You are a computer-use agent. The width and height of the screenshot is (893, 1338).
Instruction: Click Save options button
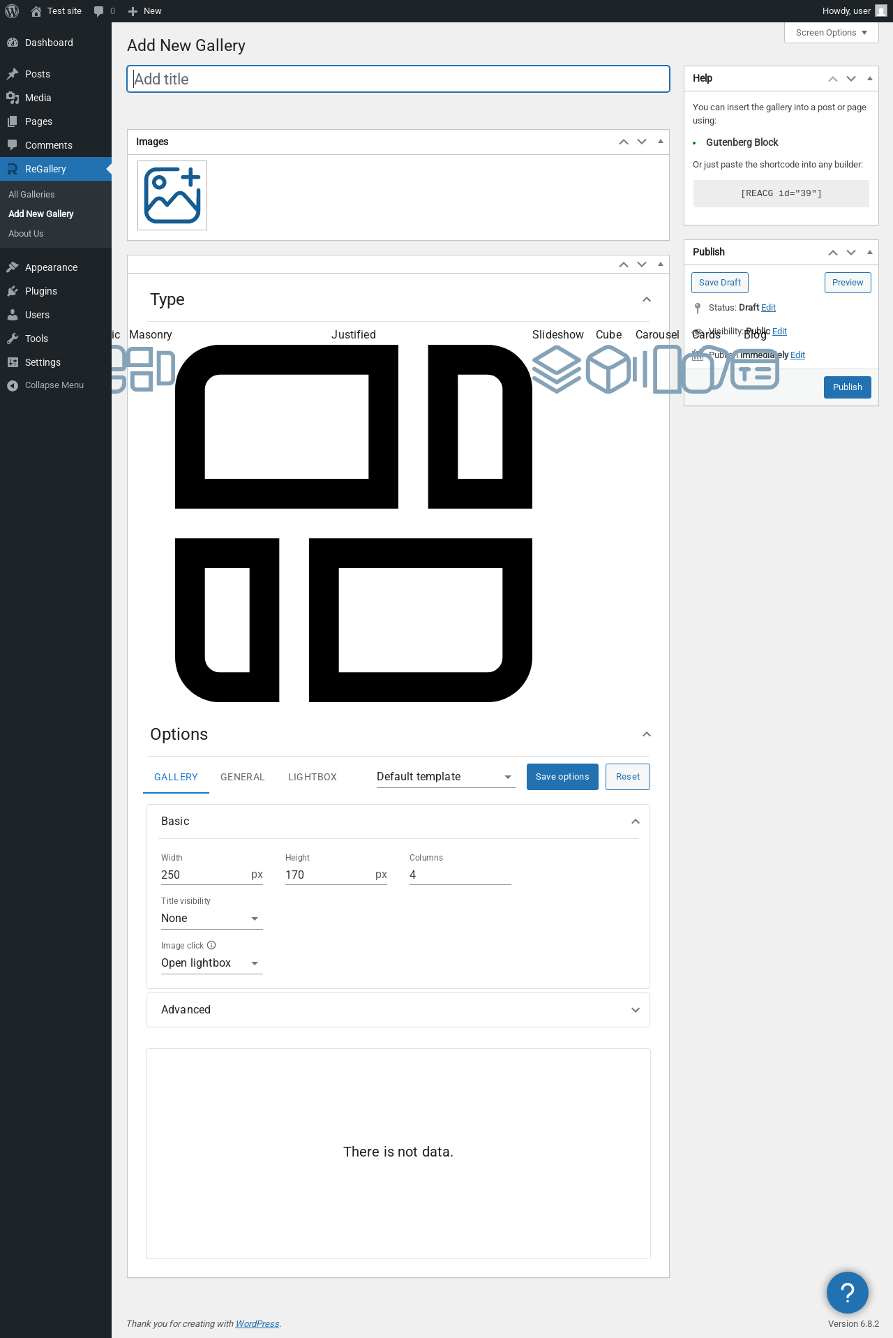coord(562,777)
